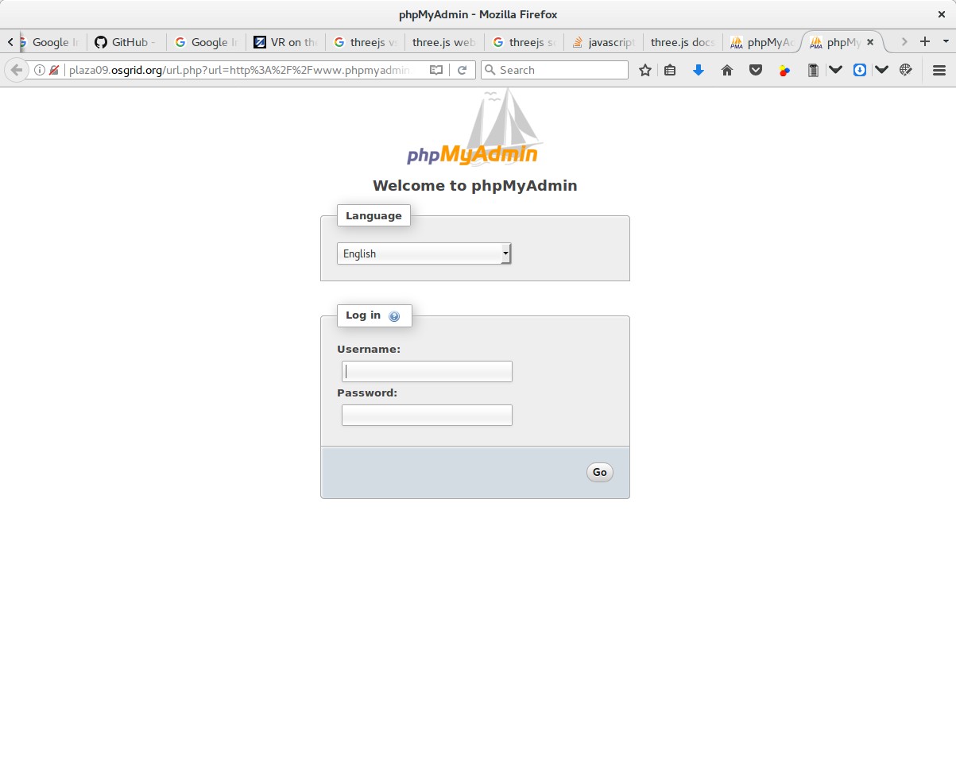956x762 pixels.
Task: Click the colorful circles extension icon
Action: pyautogui.click(x=784, y=70)
